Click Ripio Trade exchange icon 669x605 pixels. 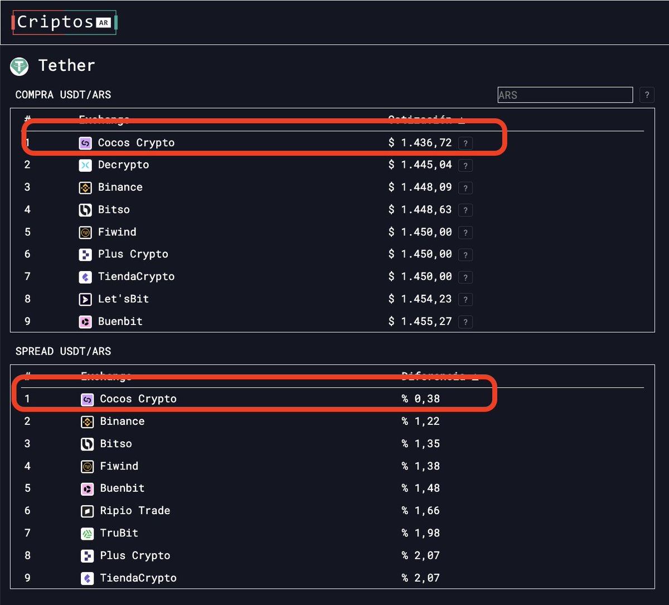87,511
